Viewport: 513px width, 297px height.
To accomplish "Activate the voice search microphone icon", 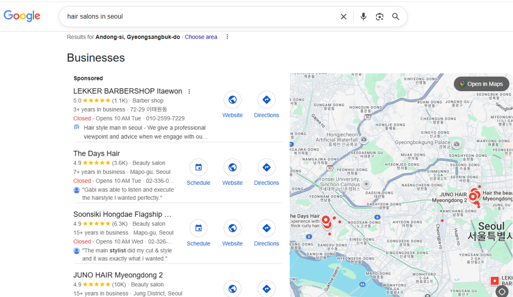I will click(363, 16).
